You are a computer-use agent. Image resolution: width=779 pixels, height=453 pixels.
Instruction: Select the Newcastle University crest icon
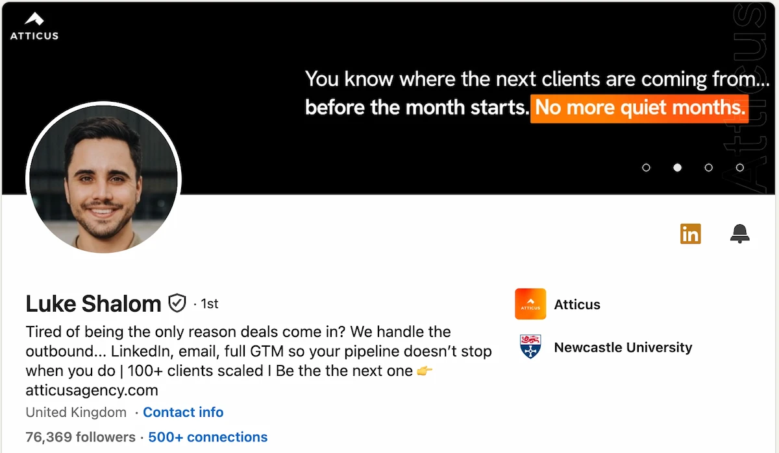(530, 347)
